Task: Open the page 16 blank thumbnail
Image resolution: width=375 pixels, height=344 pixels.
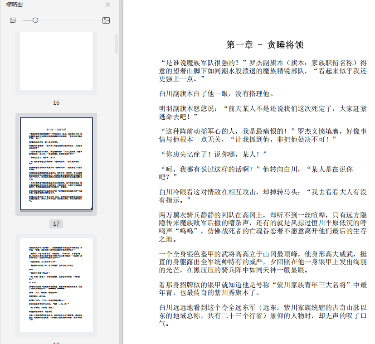Action: click(56, 61)
